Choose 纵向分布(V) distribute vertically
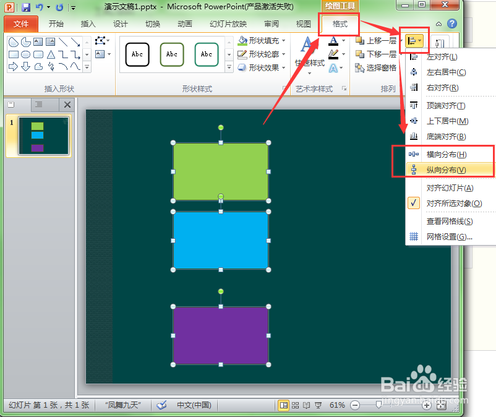The height and width of the screenshot is (417, 496). point(450,170)
